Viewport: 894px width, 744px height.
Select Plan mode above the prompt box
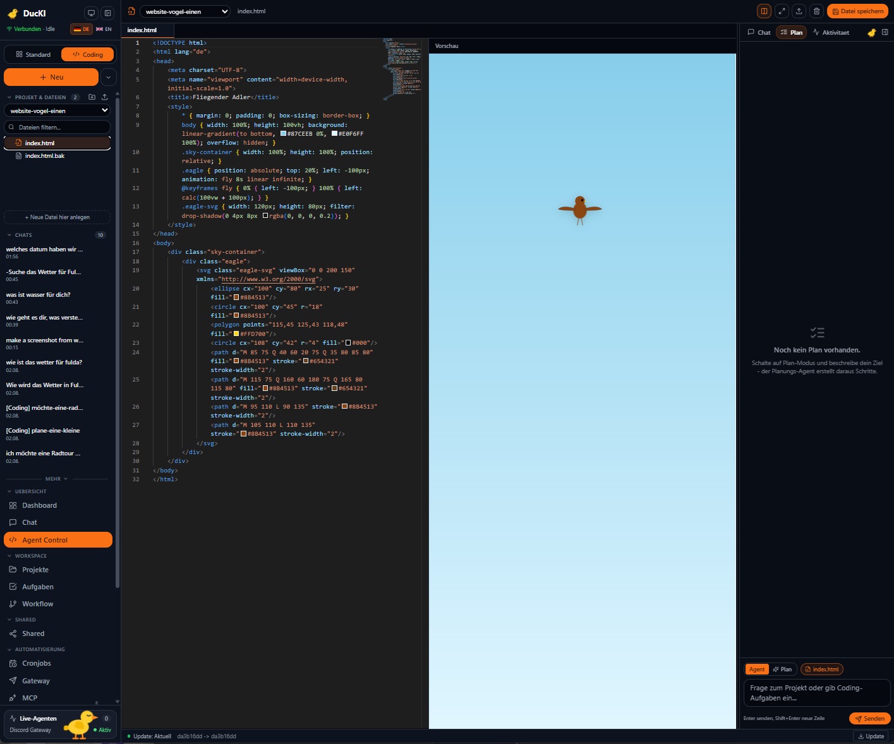(x=782, y=669)
